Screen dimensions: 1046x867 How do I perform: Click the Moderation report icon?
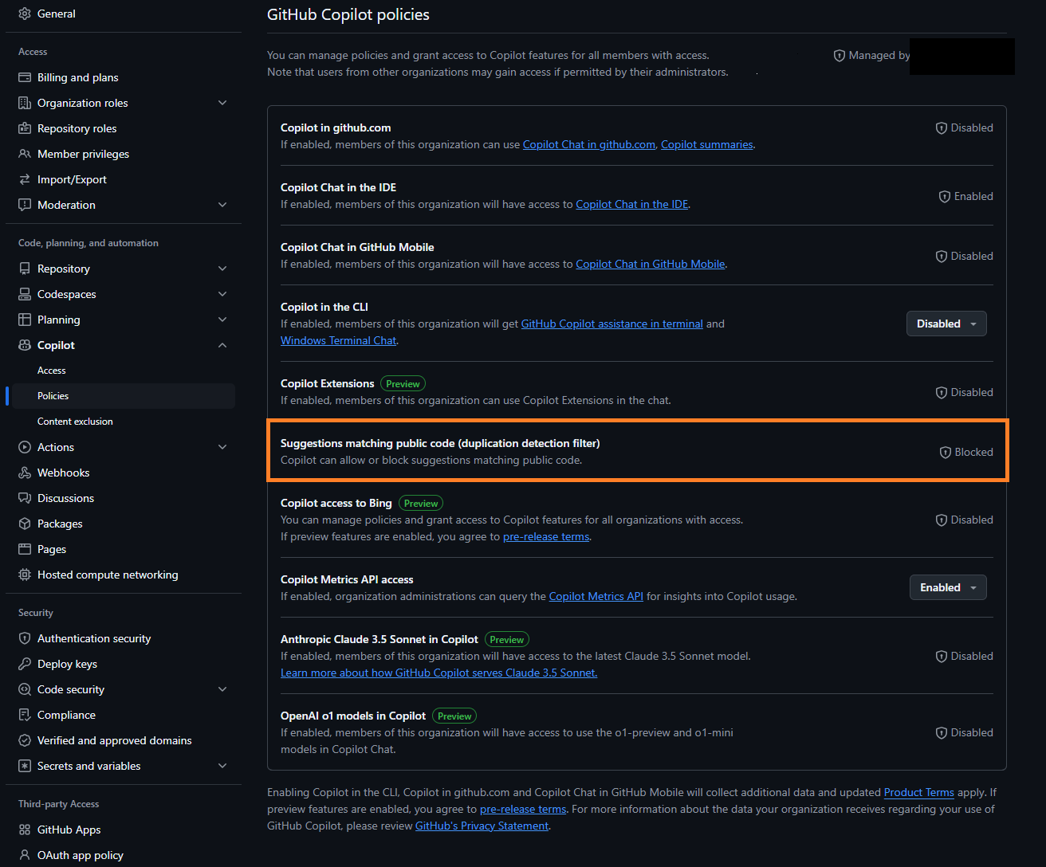point(25,205)
